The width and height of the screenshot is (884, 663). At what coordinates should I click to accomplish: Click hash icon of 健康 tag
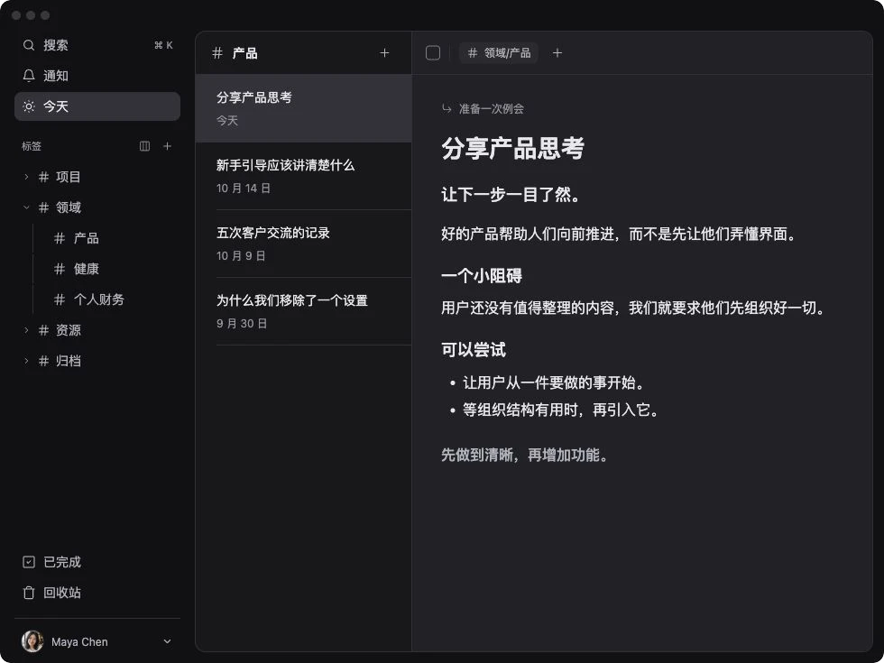click(60, 269)
